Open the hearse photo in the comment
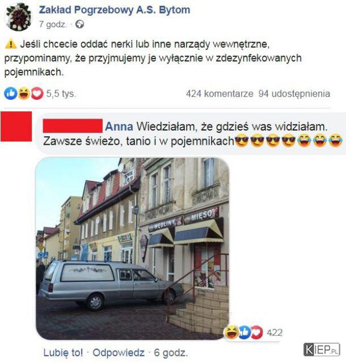 point(133,249)
